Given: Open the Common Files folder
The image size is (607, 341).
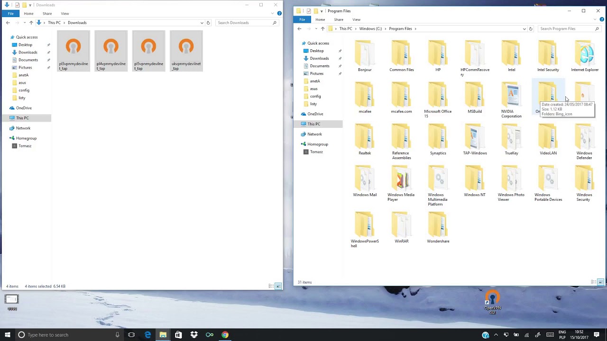Looking at the screenshot, I should click(x=402, y=56).
